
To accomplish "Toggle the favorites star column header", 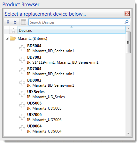I will point(13,31).
